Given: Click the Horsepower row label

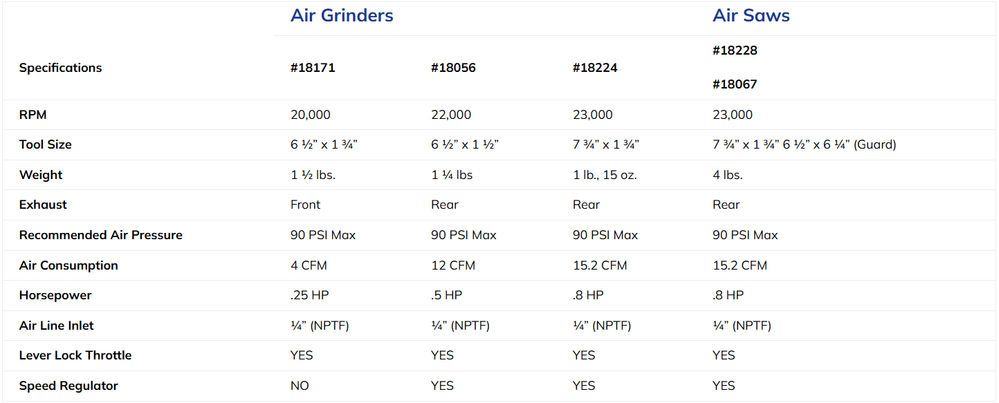Looking at the screenshot, I should [55, 295].
